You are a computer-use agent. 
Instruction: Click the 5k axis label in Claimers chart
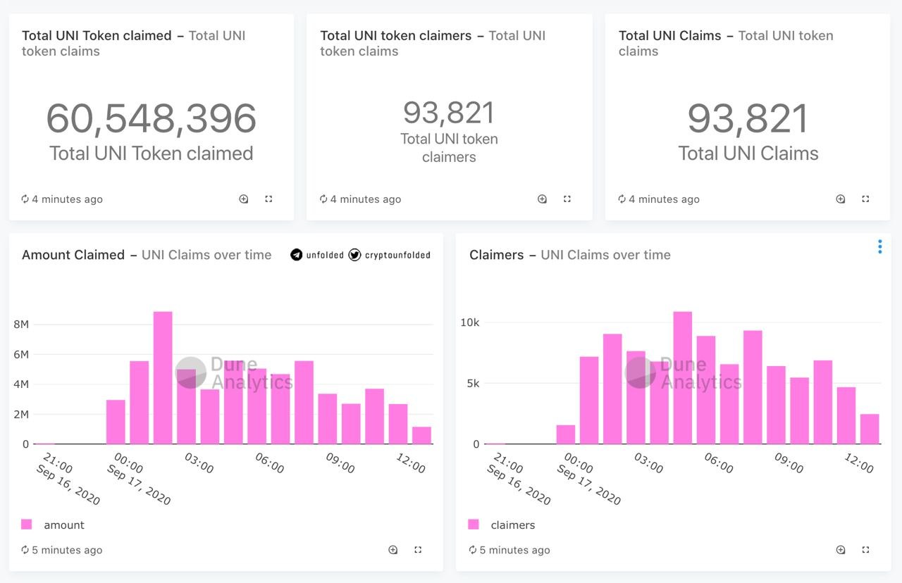click(473, 384)
